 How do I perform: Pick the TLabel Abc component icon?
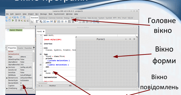point(48,22)
